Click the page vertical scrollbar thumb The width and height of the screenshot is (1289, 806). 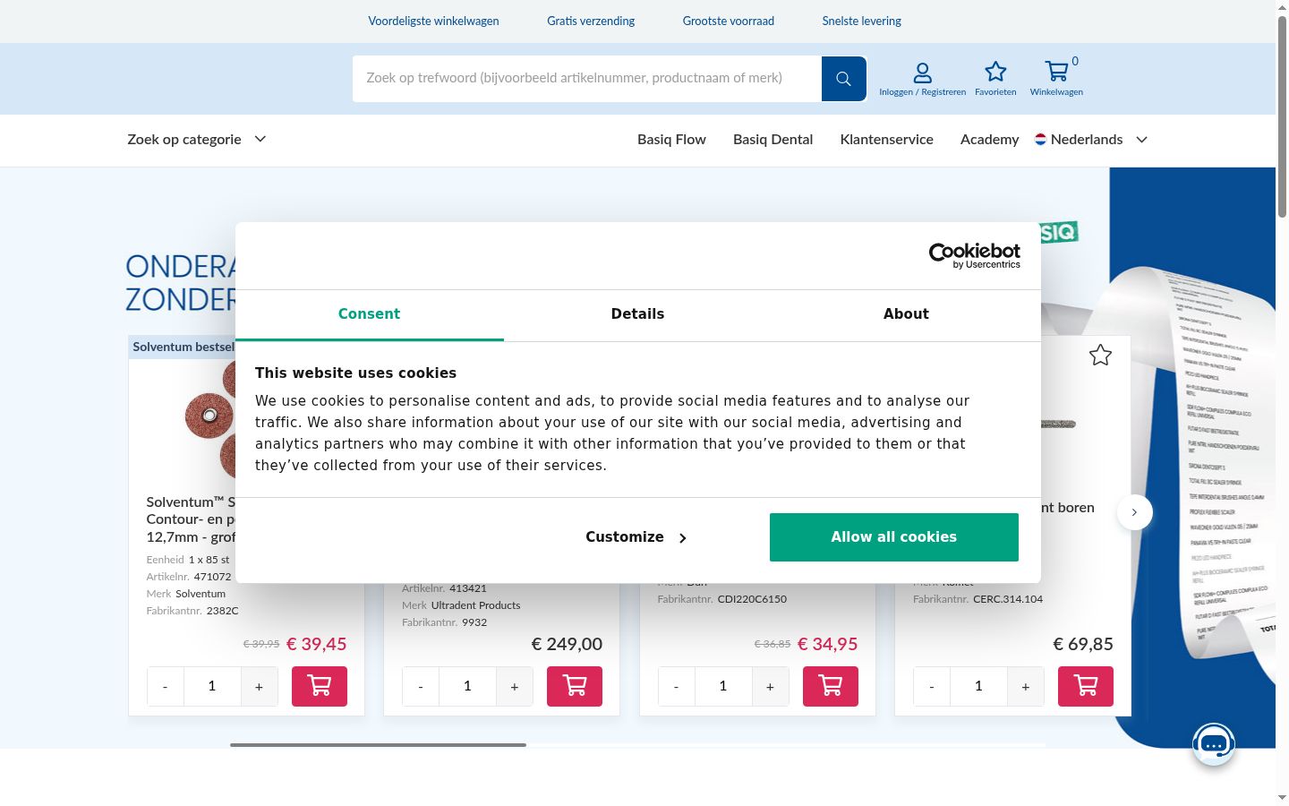(x=1282, y=116)
